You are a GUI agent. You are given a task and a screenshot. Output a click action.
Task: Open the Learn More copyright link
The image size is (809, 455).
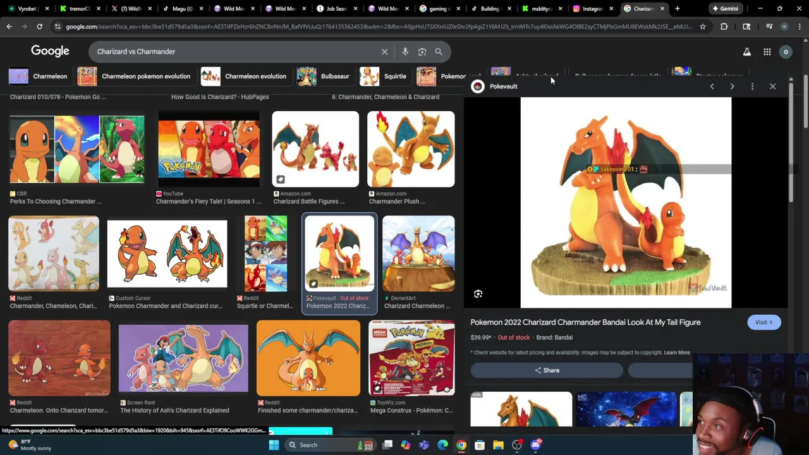point(676,353)
